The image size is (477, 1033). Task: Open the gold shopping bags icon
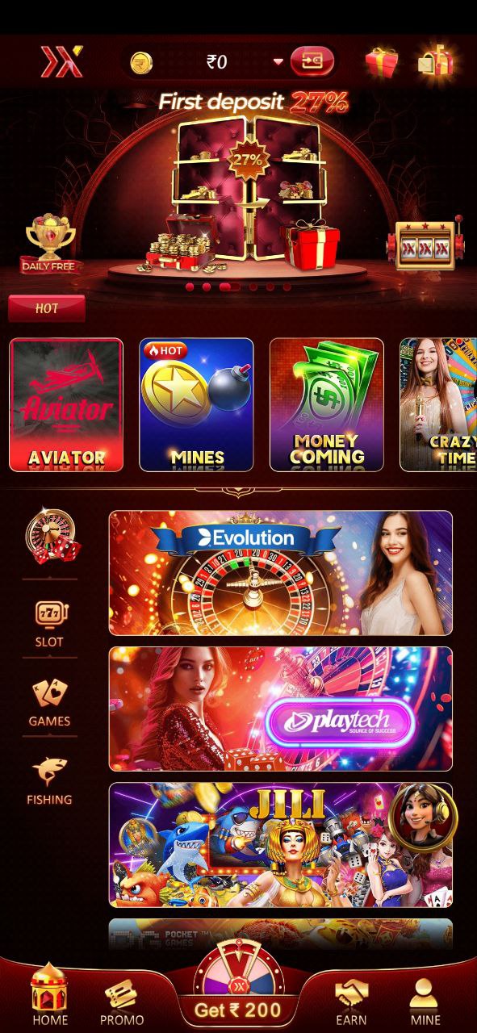tap(435, 61)
